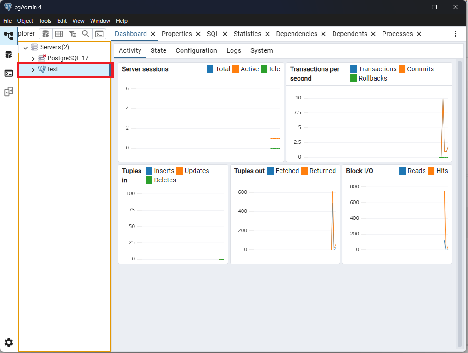Screen dimensions: 468x353
Task: Open the settings gear in sidebar
Action: [9, 342]
